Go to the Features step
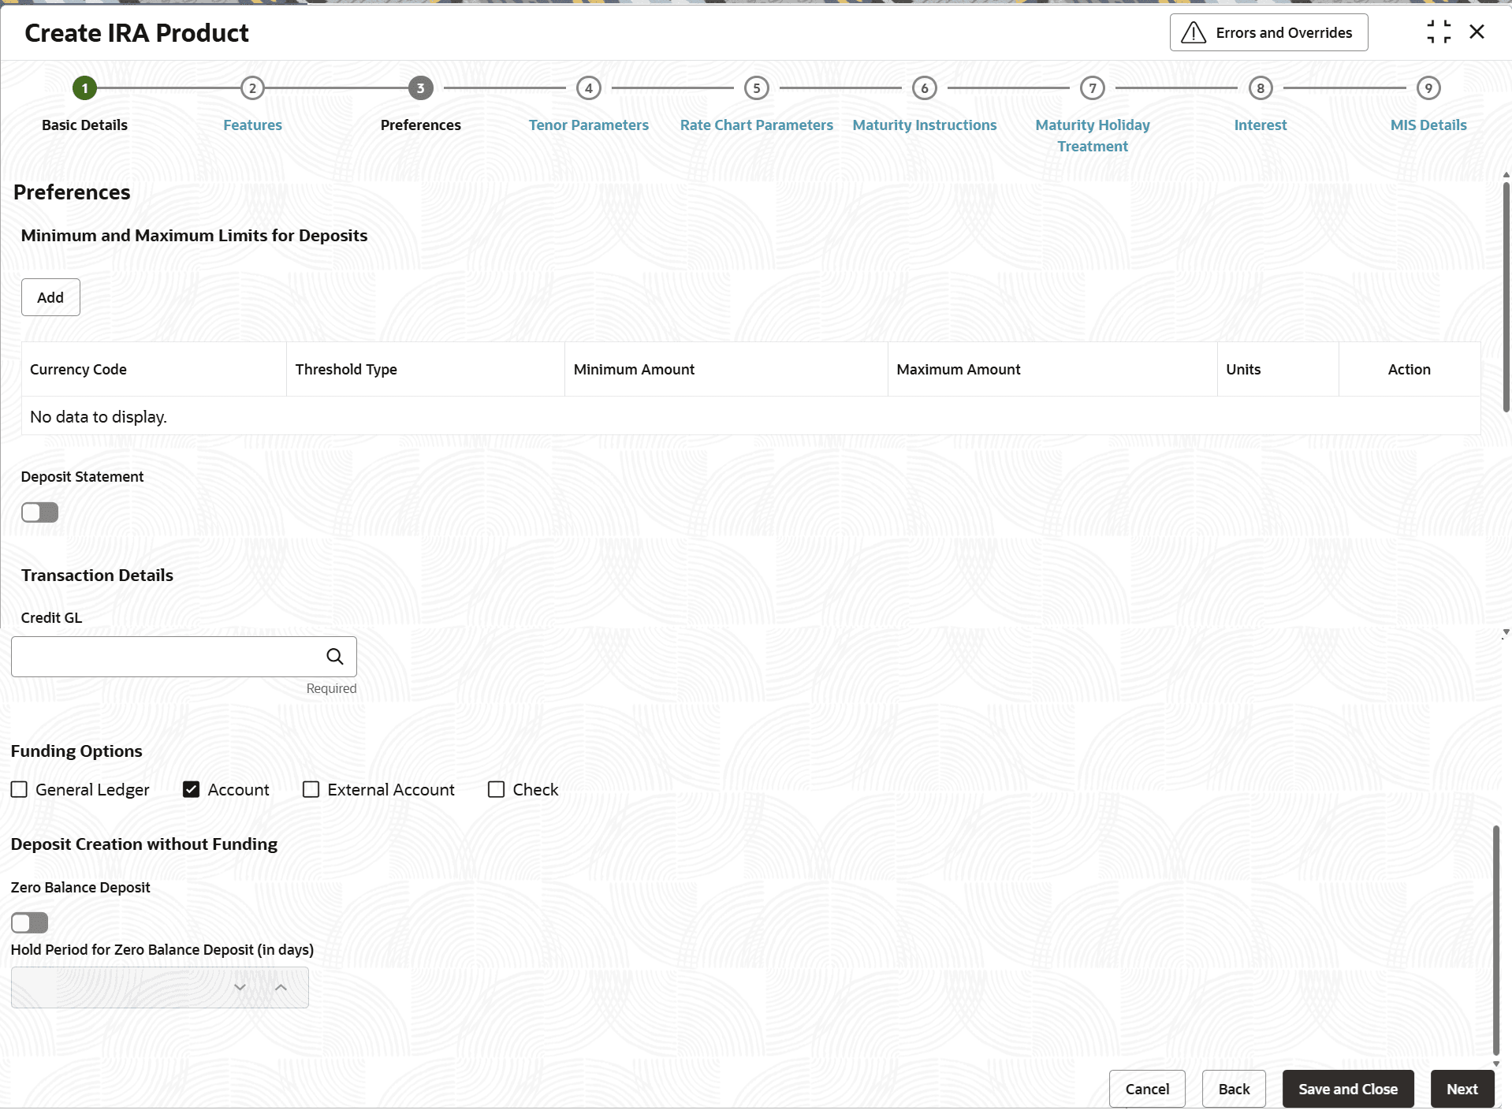1512x1114 pixels. coord(252,125)
